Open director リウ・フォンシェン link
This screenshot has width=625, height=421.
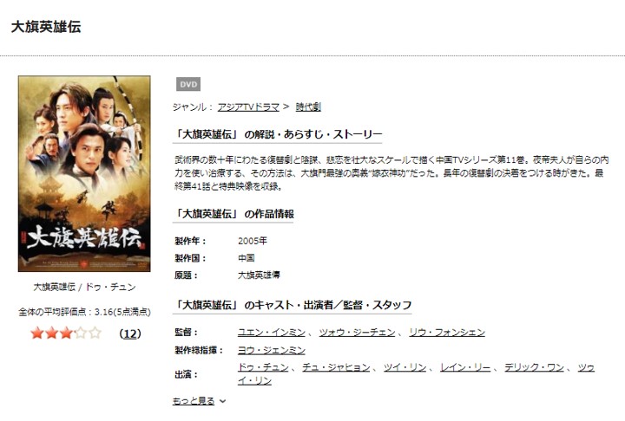[x=447, y=333]
